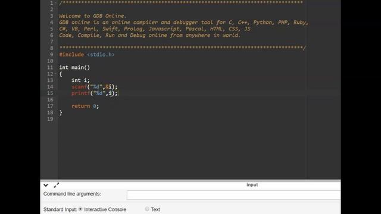Open the Input tab
The width and height of the screenshot is (381, 214).
tap(252, 185)
